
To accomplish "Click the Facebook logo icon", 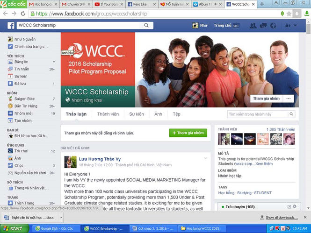I will [x=10, y=26].
